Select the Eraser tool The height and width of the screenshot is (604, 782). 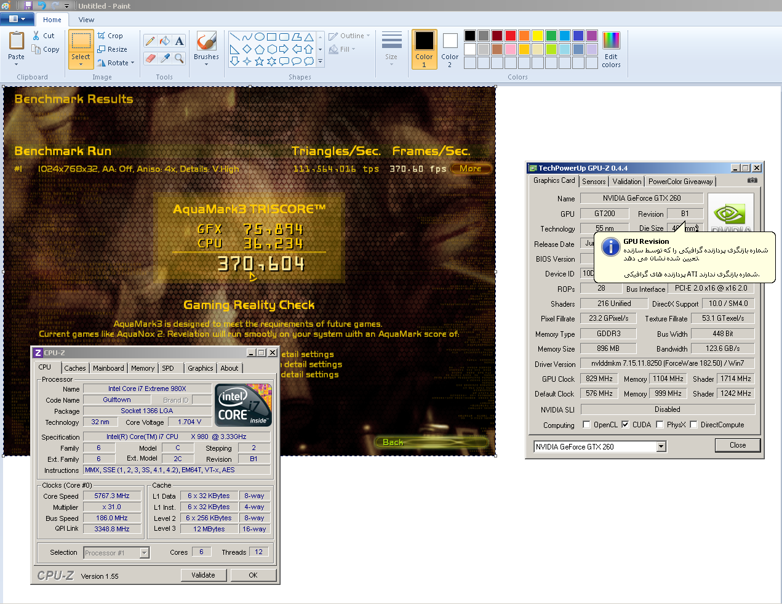click(x=150, y=58)
